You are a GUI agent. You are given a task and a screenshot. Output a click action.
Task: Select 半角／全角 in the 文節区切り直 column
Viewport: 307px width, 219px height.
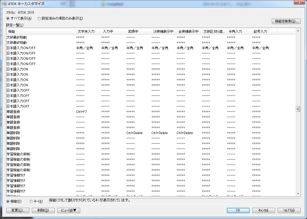pos(210,48)
